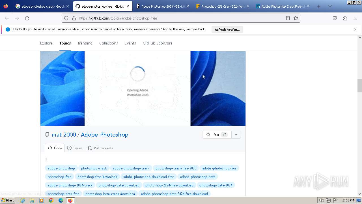Click the adobe-photoshop-download-free topic tag
The height and width of the screenshot is (204, 362).
pyautogui.click(x=148, y=177)
